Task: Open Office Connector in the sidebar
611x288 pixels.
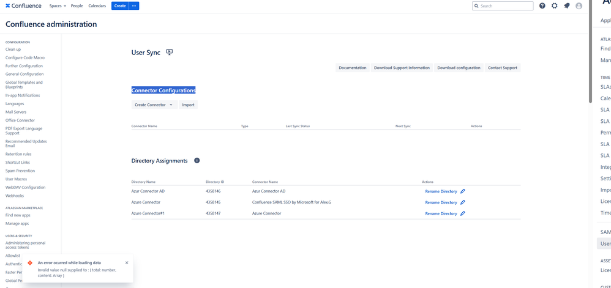Action: pyautogui.click(x=20, y=120)
